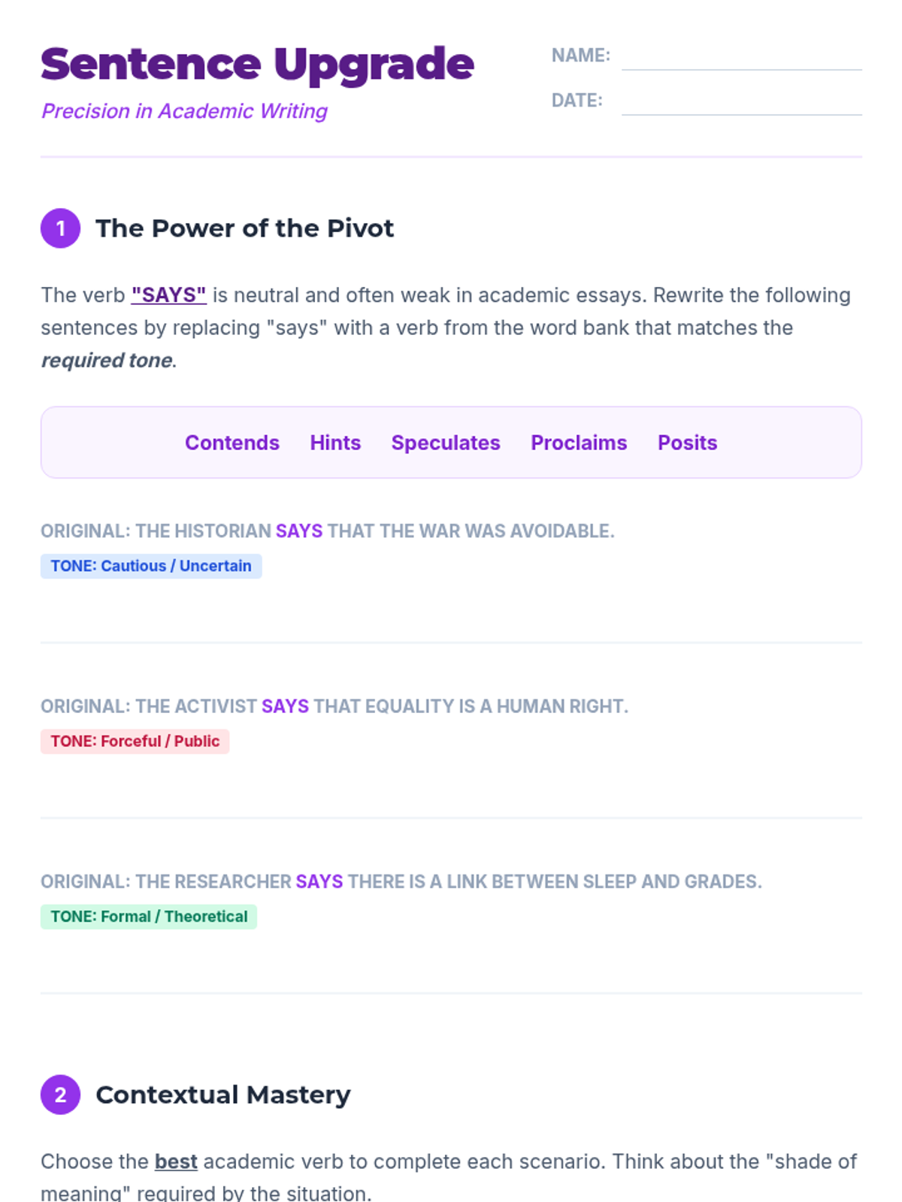Viewport: 902px width, 1202px height.
Task: Click the purple section 1 number badge
Action: pyautogui.click(x=60, y=228)
